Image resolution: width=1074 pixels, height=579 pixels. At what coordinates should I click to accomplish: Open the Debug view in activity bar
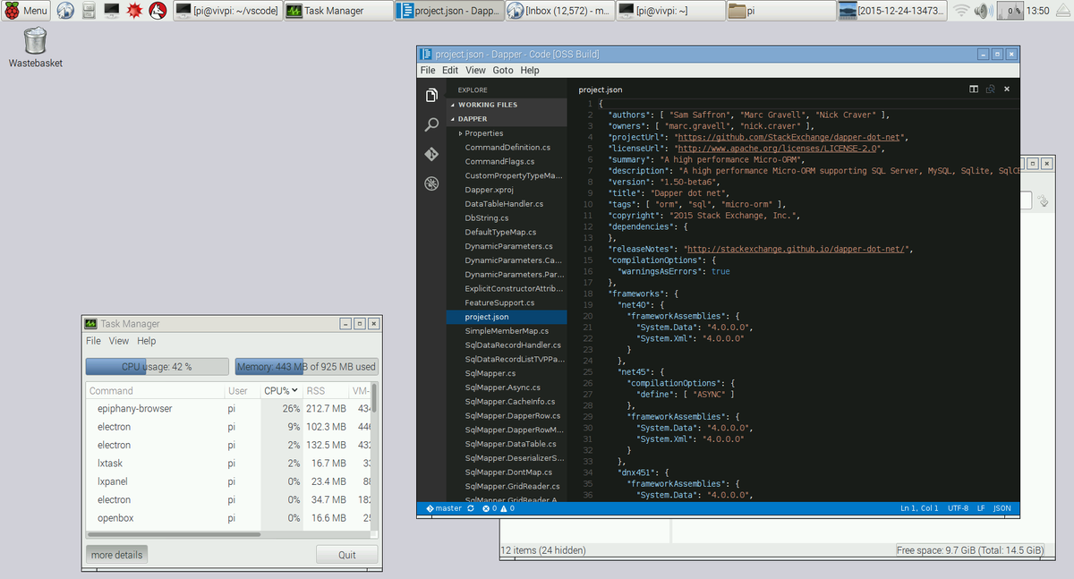point(431,183)
